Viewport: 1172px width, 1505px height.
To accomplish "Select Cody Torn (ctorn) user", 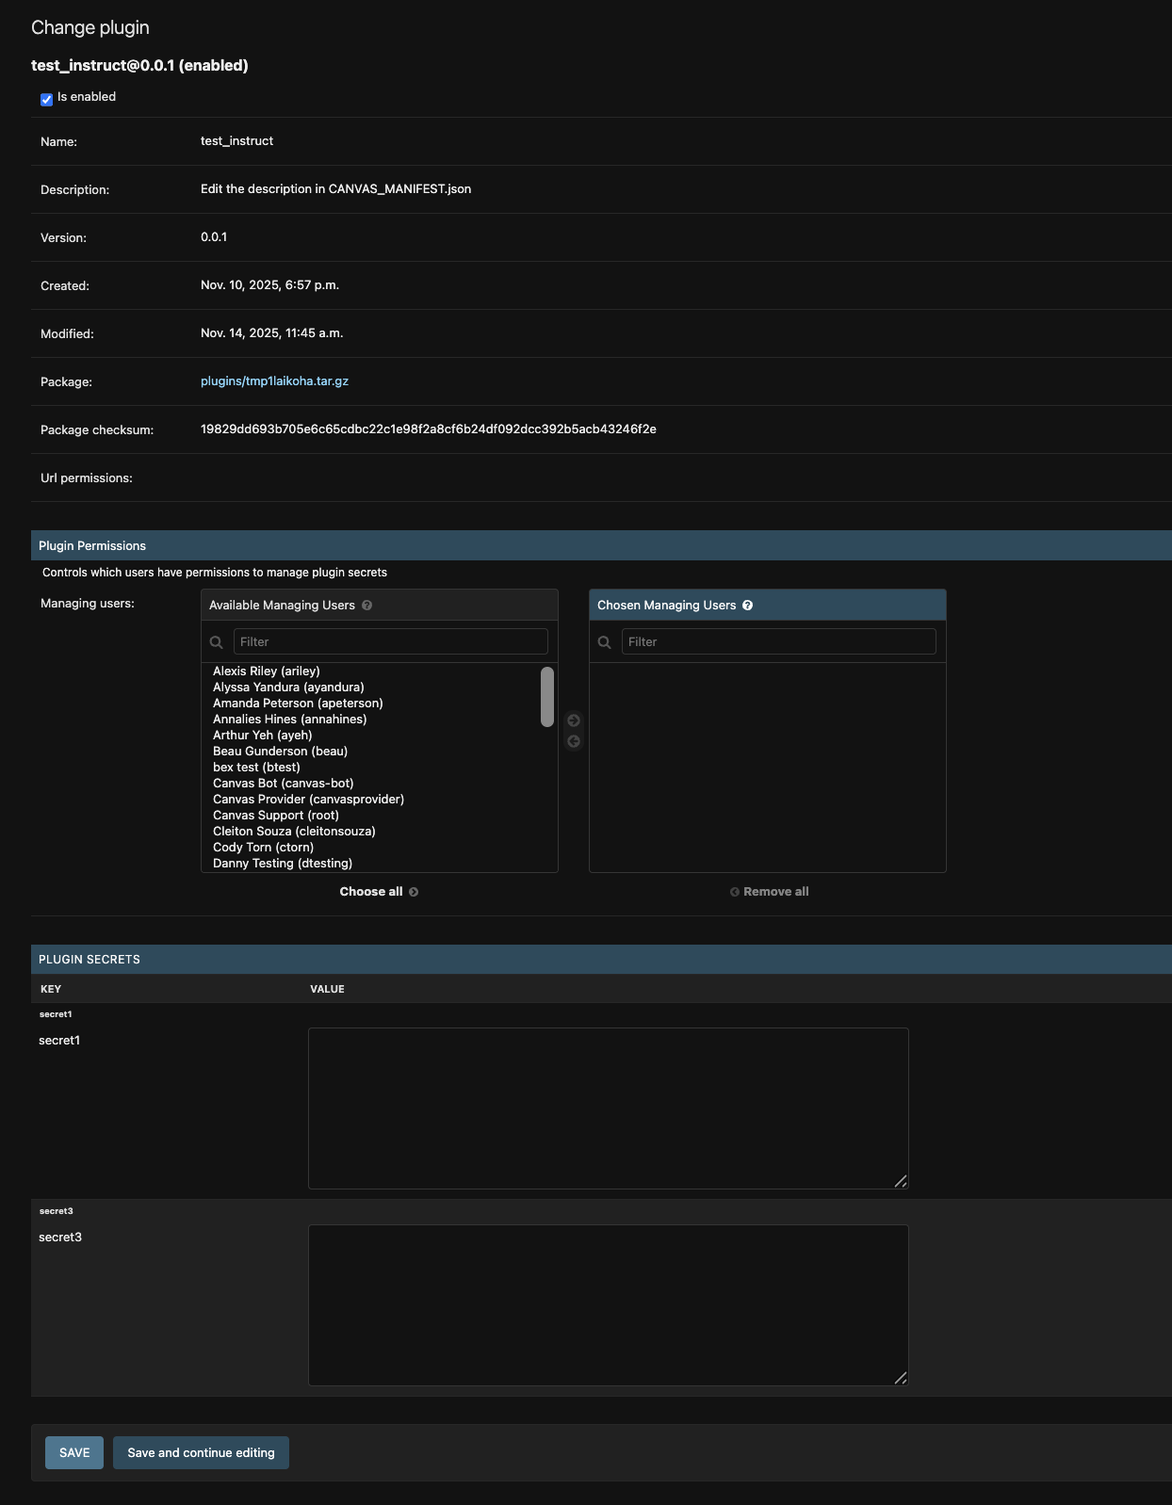I will pos(263,848).
